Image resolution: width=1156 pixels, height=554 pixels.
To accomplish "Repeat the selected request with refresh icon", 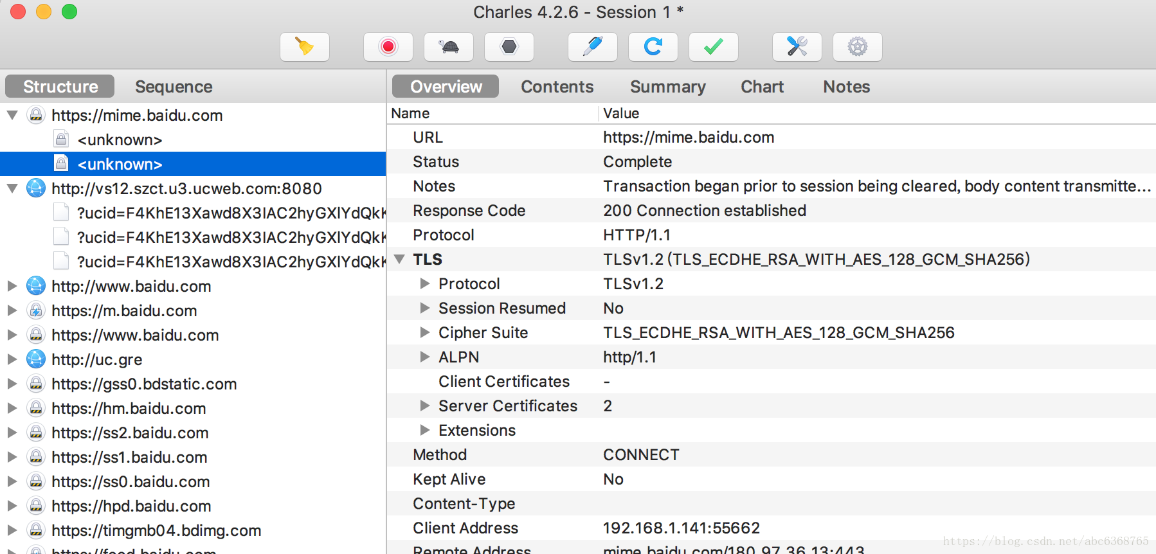I will coord(653,47).
